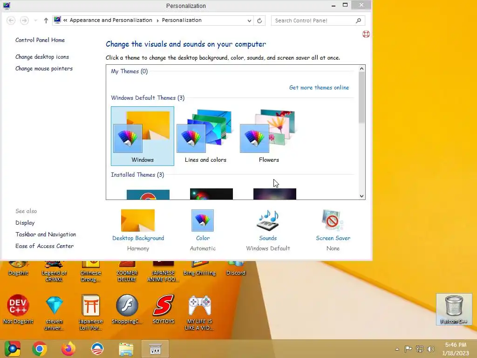Show hidden tray icons arrow
The height and width of the screenshot is (358, 477).
pyautogui.click(x=397, y=349)
